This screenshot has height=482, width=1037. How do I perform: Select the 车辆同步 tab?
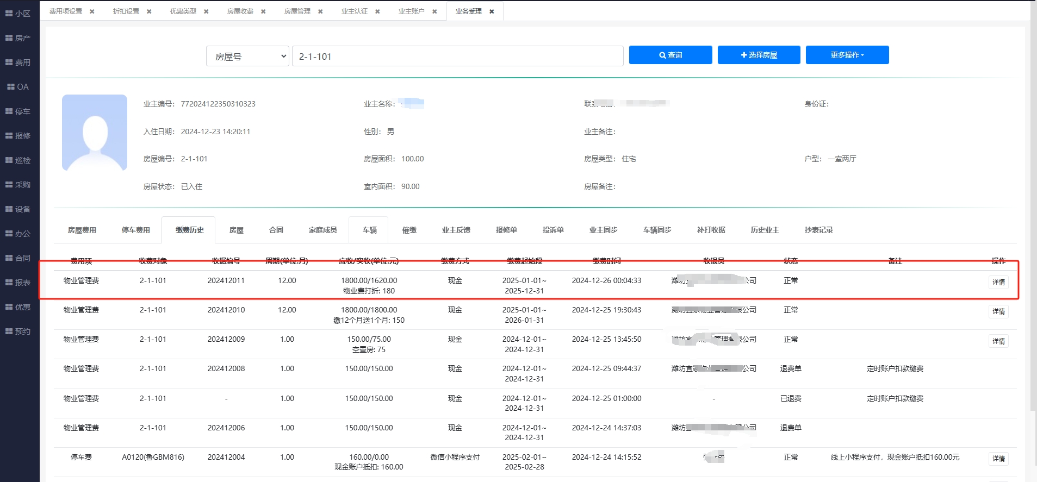click(x=657, y=230)
